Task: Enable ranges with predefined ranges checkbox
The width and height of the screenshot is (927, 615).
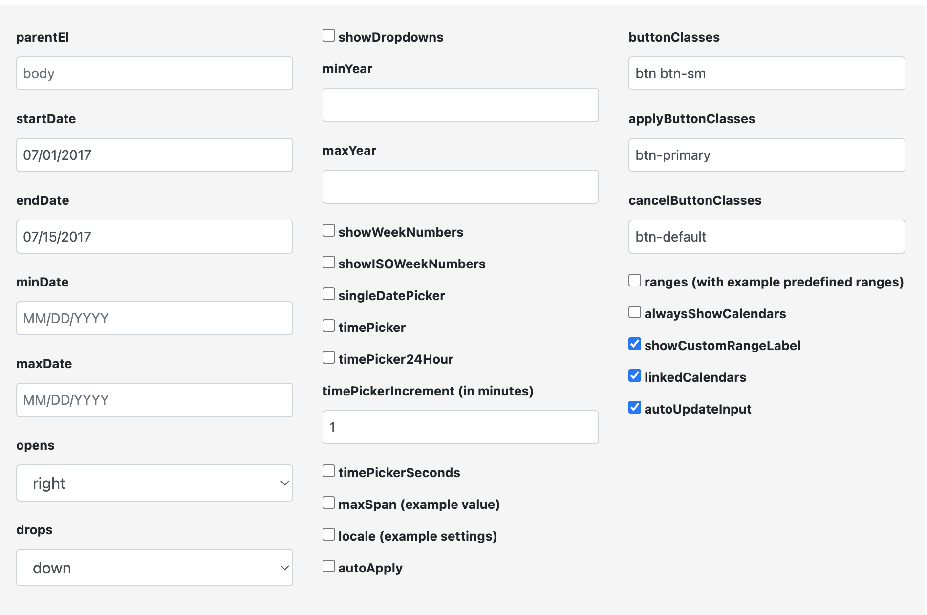Action: click(x=635, y=281)
